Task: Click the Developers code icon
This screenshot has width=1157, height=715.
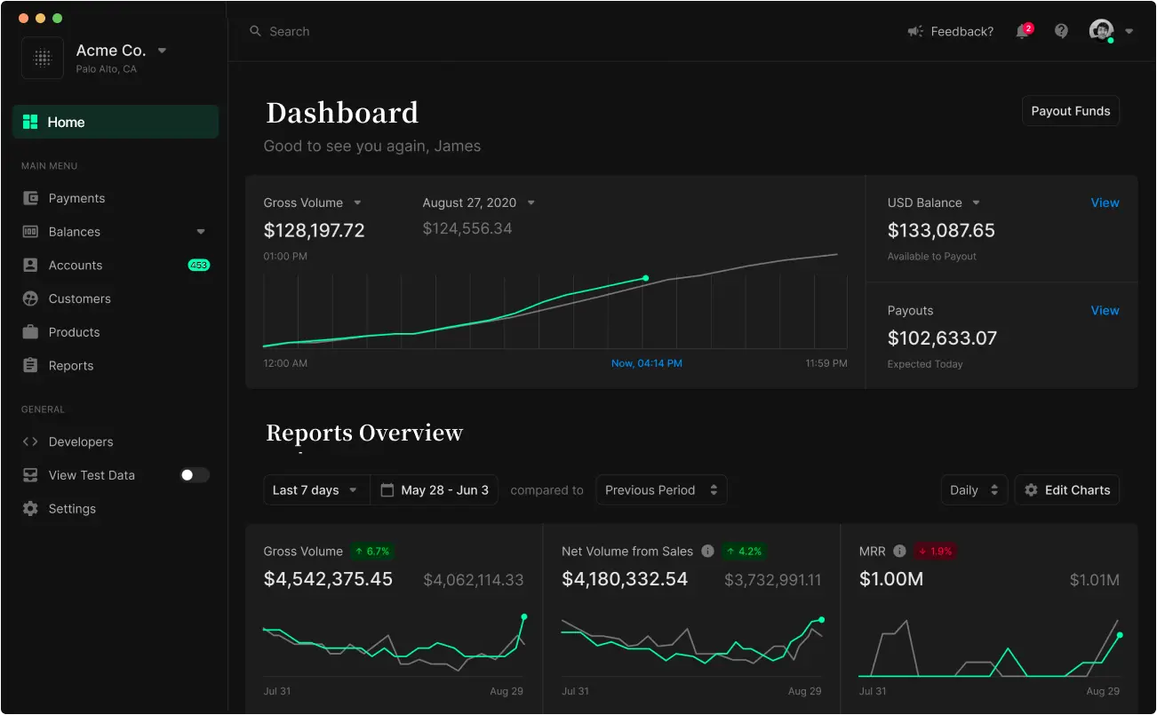Action: pyautogui.click(x=30, y=441)
